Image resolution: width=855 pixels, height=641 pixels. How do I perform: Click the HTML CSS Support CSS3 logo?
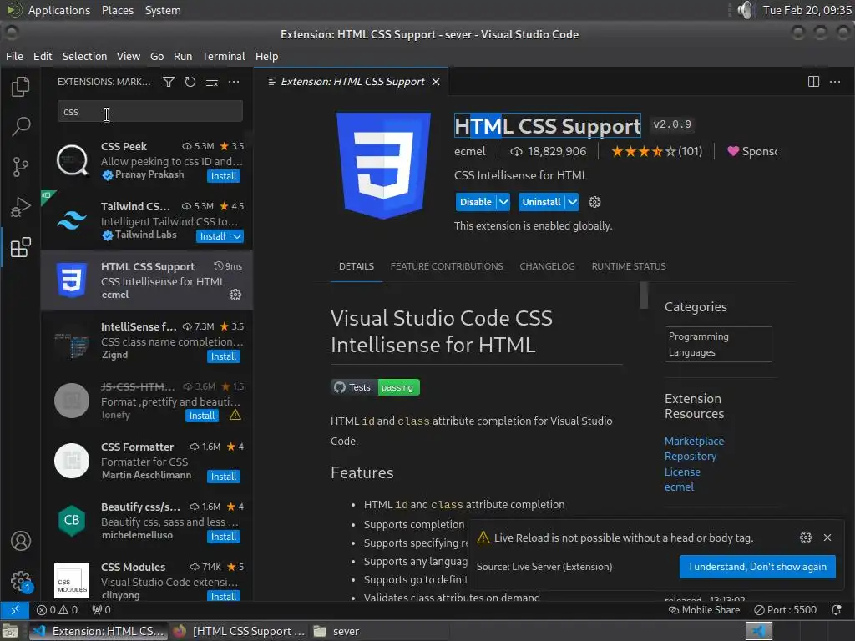tap(383, 165)
